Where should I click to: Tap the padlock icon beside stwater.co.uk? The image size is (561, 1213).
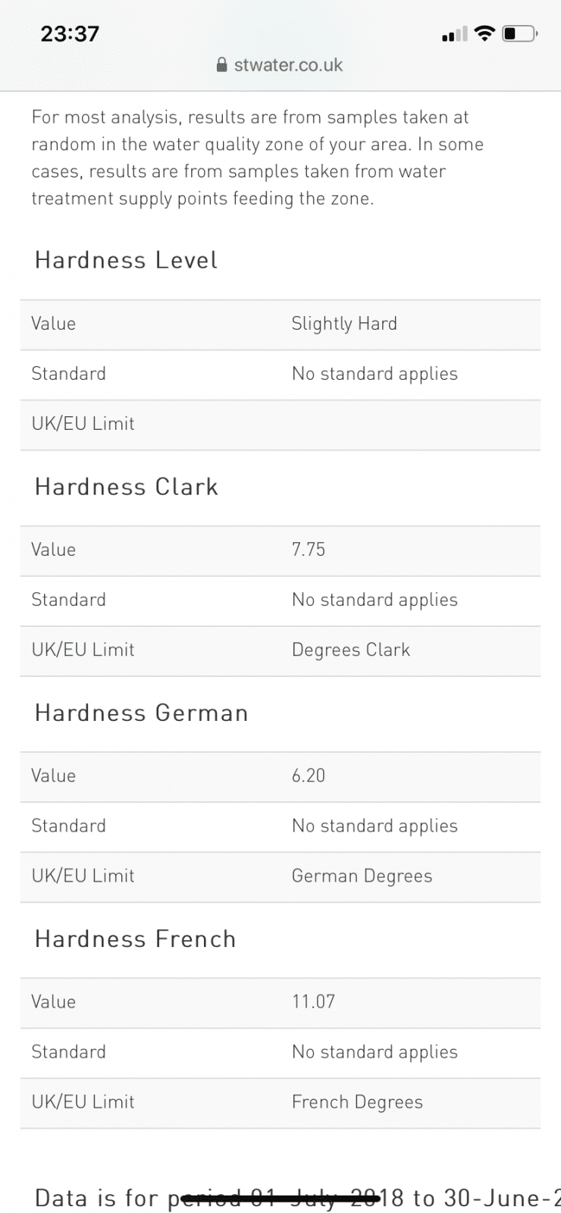coord(222,65)
